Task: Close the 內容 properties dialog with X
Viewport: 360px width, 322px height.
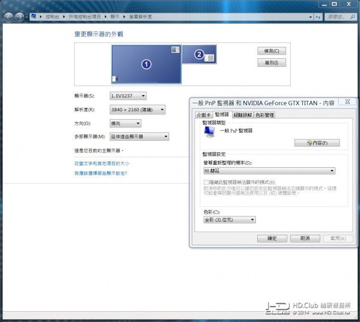Action: point(347,102)
